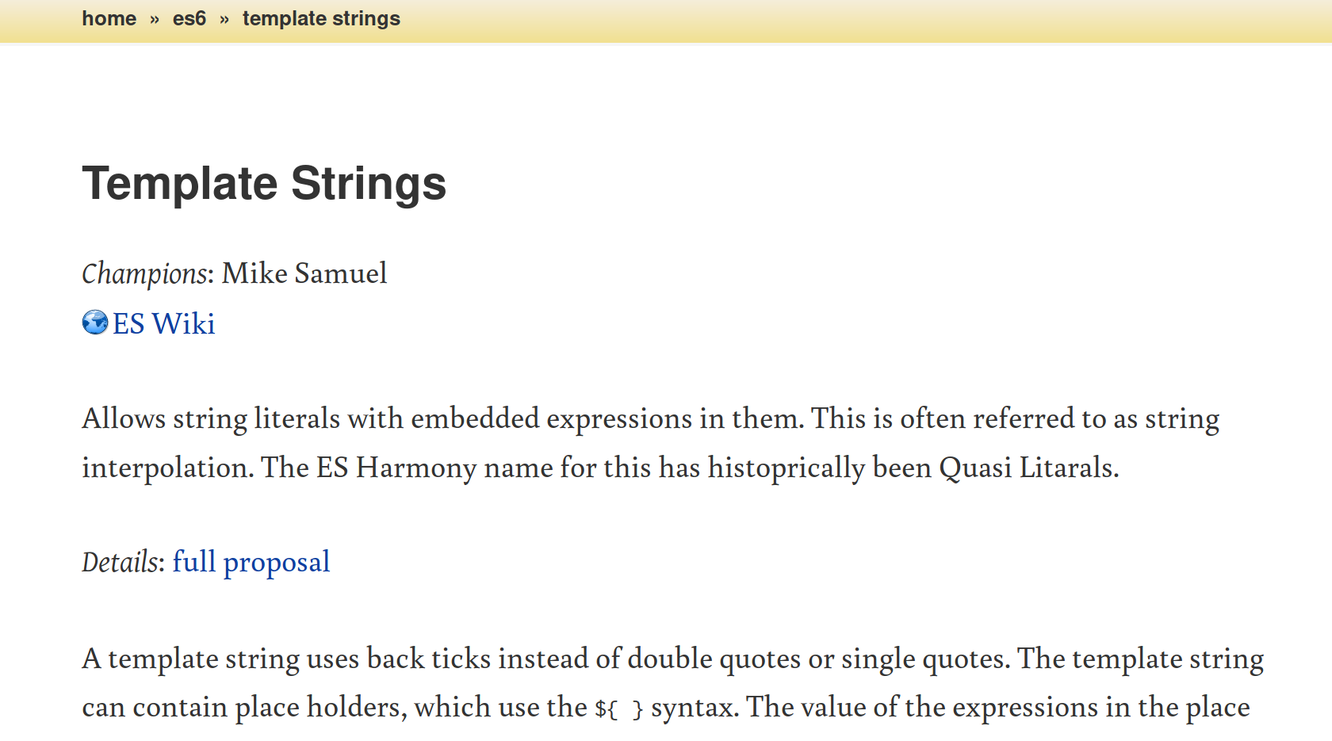Click the separator arrow after es6
The width and height of the screenshot is (1332, 741).
pyautogui.click(x=224, y=19)
